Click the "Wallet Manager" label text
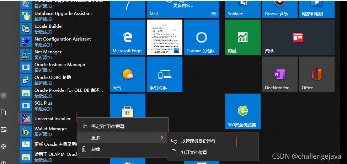This screenshot has height=164, width=347. pos(51,128)
